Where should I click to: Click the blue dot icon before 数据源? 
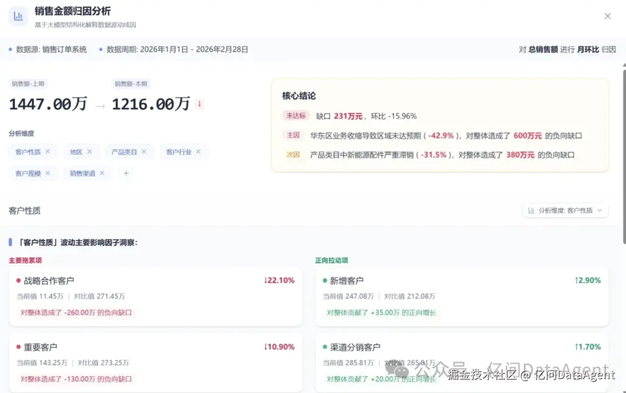[x=9, y=49]
